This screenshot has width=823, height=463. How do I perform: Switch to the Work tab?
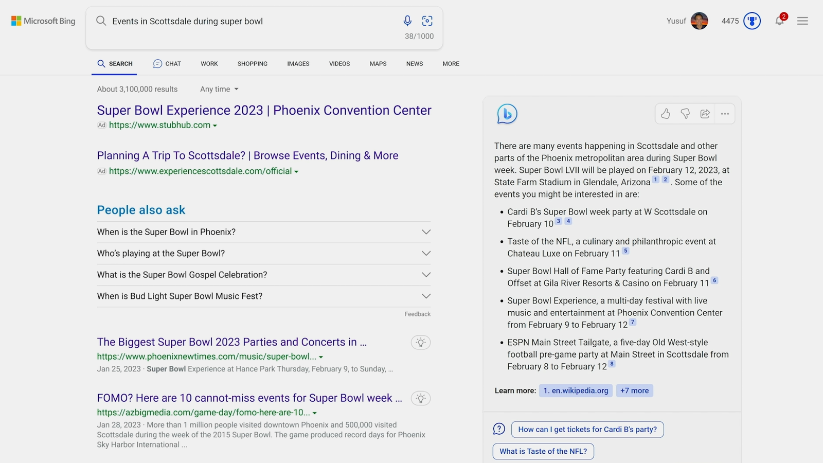[209, 64]
